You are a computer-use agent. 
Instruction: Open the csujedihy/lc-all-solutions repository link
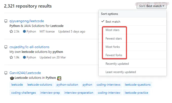pyautogui.click(x=29, y=47)
